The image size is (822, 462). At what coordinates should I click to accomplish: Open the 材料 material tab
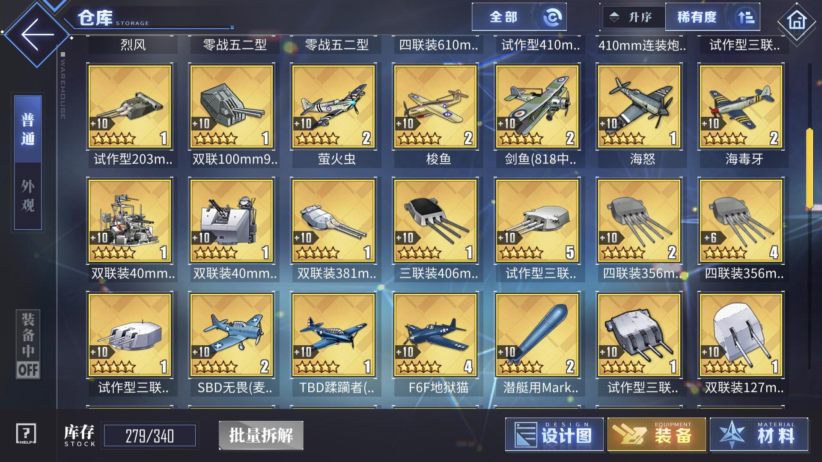coord(759,435)
